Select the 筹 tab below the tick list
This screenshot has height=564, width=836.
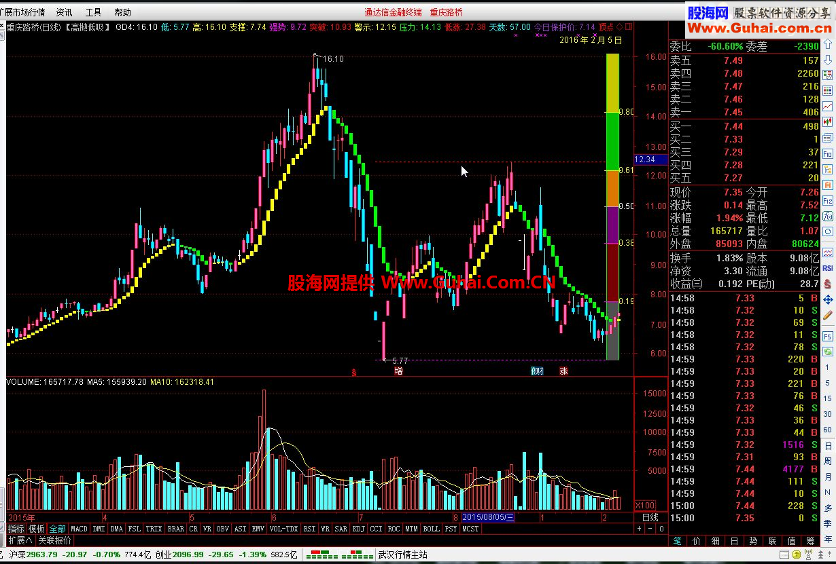click(810, 541)
